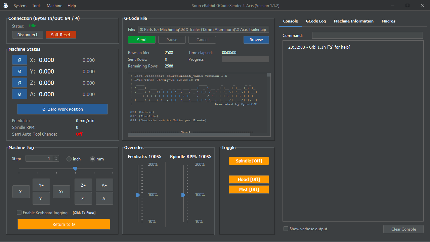Click the Remaining Rows value 2588
Screen dimensions: 430x242
click(x=169, y=66)
